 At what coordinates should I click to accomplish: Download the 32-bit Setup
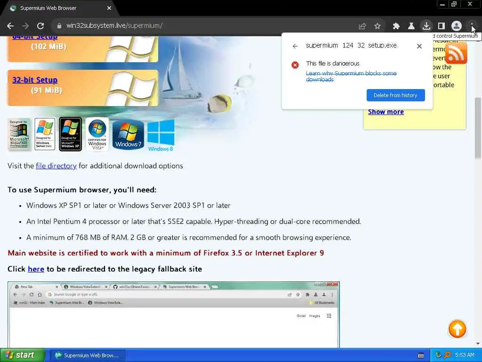pos(35,80)
